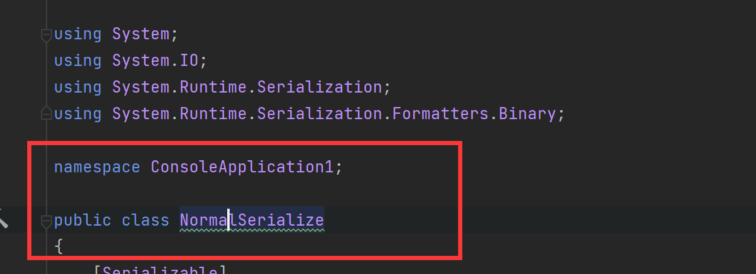This screenshot has height=274, width=756.
Task: Collapse the NormalSerialize class fold marker
Action: pyautogui.click(x=46, y=221)
